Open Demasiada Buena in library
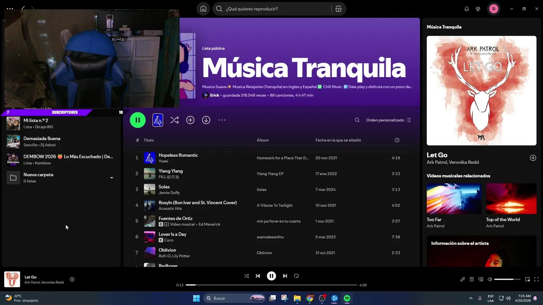 (x=62, y=141)
